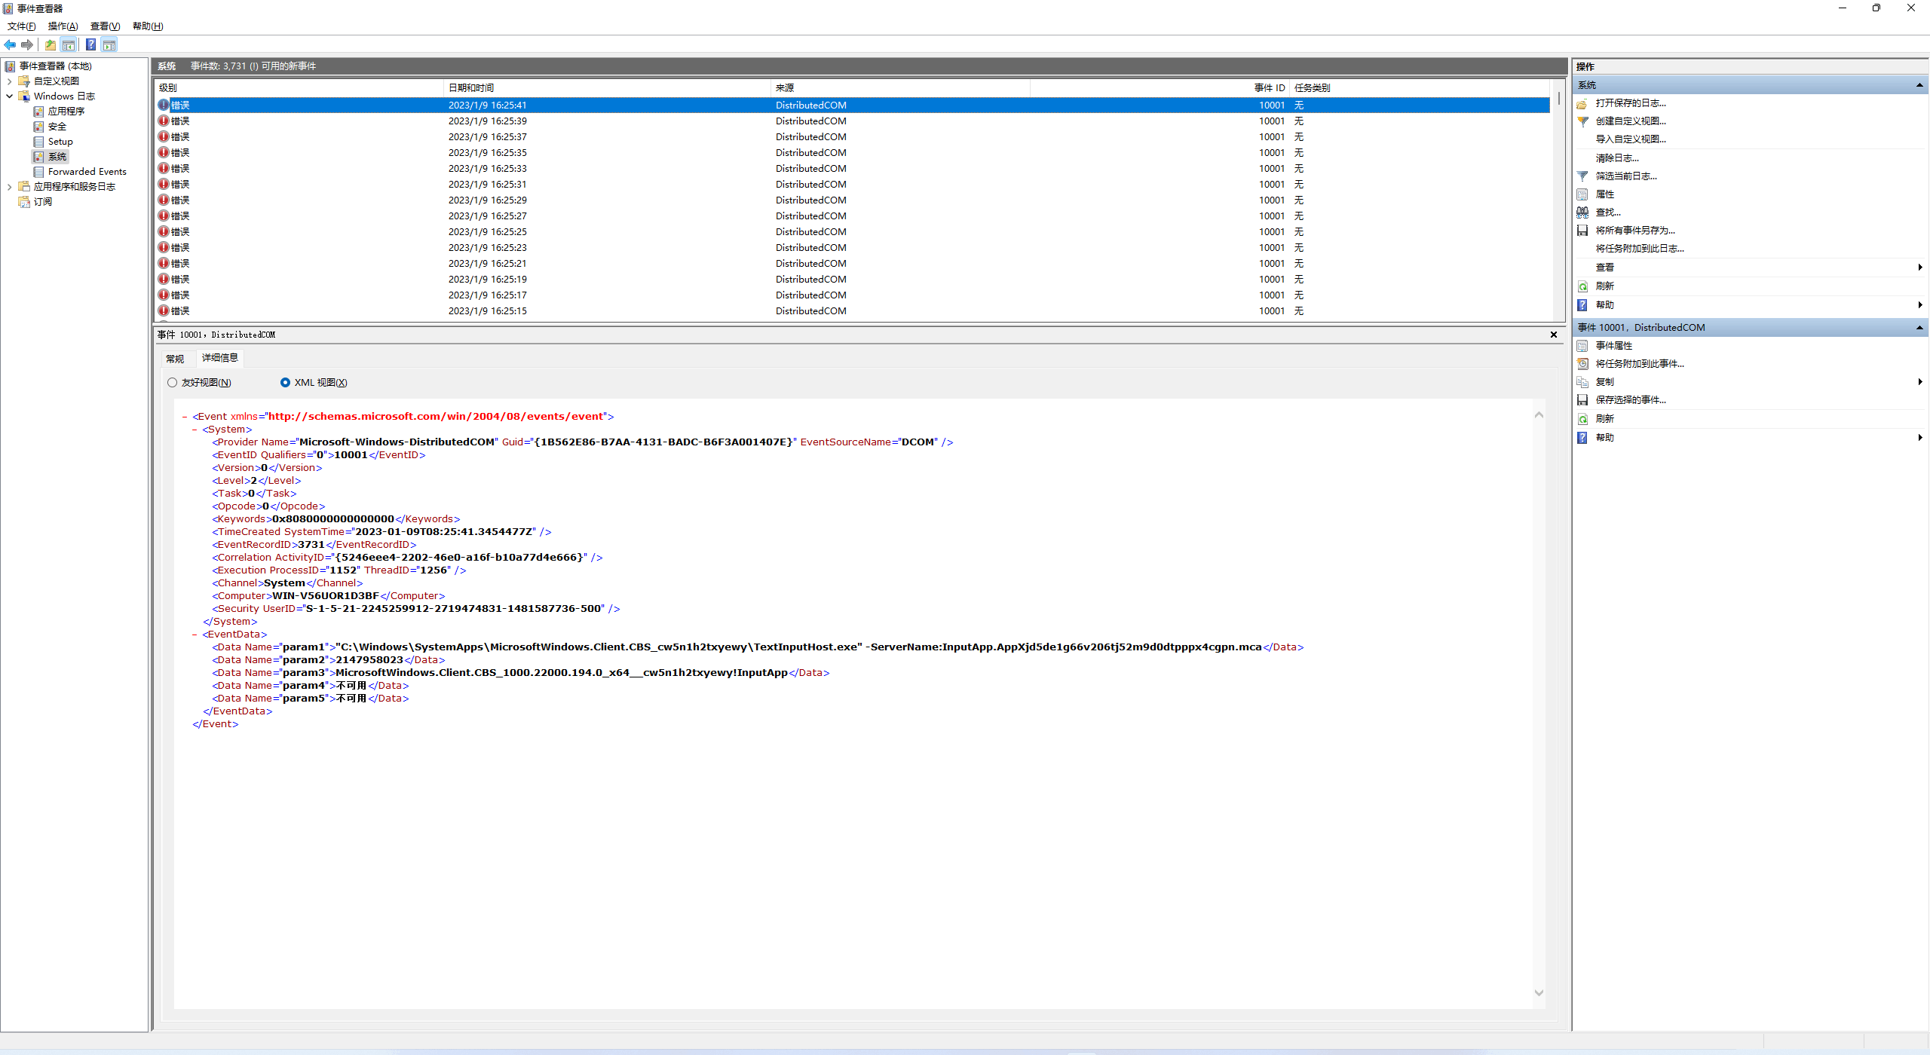Open the 文件(F) menu

pyautogui.click(x=22, y=26)
